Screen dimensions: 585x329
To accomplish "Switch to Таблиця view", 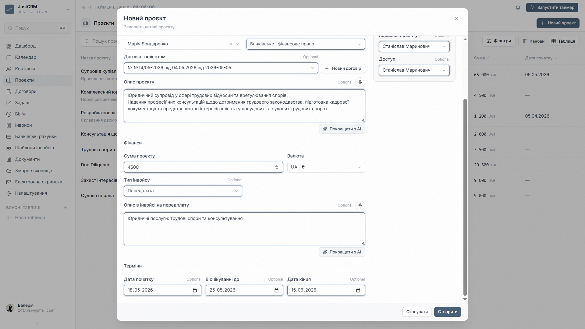I will tap(563, 41).
